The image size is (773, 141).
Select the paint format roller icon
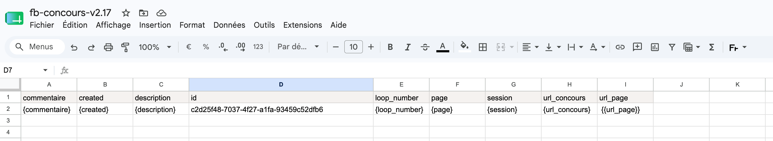coord(125,47)
